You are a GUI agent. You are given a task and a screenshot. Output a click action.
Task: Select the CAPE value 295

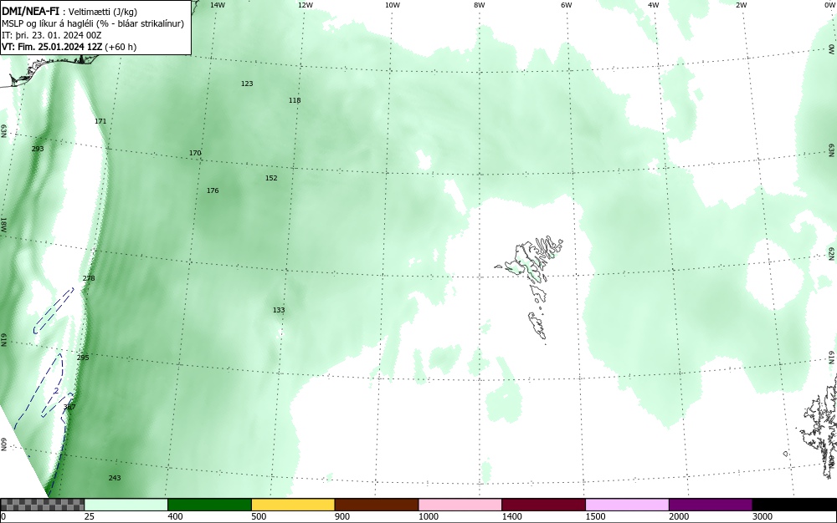(83, 358)
